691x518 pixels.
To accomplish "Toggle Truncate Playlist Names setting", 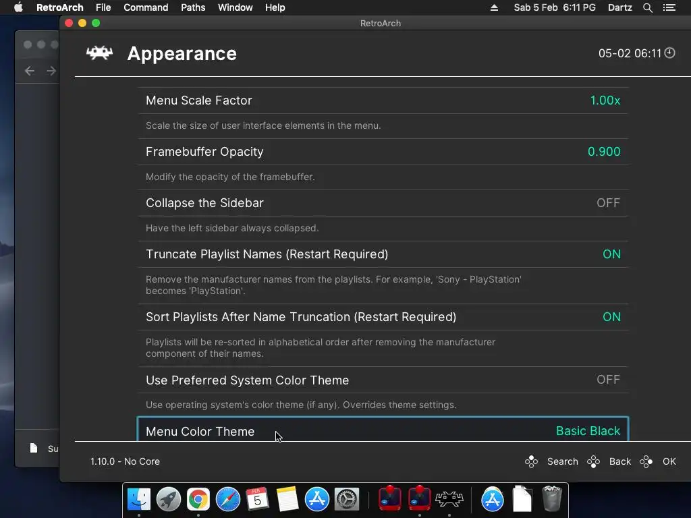I will tap(383, 254).
